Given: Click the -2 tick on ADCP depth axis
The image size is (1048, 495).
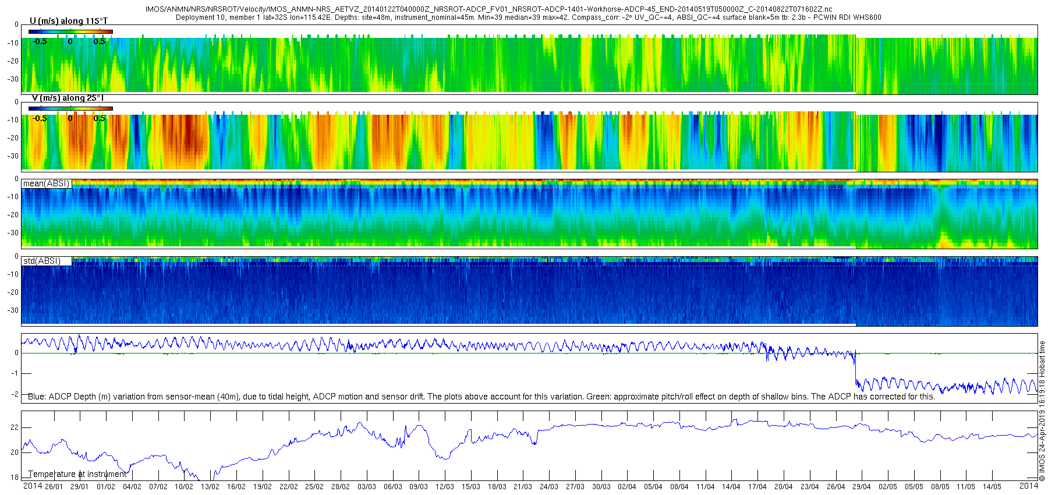Looking at the screenshot, I should (x=15, y=394).
